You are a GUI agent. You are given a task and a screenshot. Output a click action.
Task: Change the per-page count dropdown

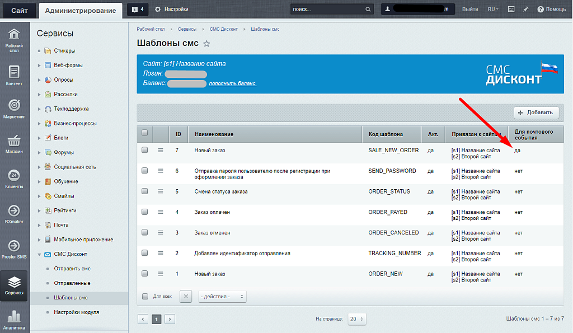tap(356, 319)
